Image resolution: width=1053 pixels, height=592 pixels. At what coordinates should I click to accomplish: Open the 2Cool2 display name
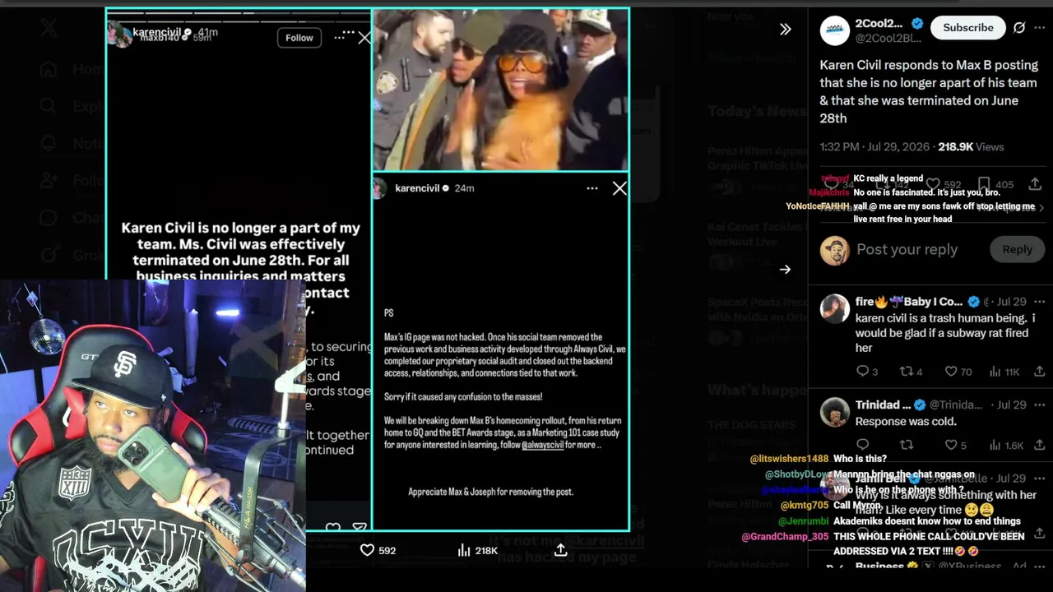click(879, 24)
